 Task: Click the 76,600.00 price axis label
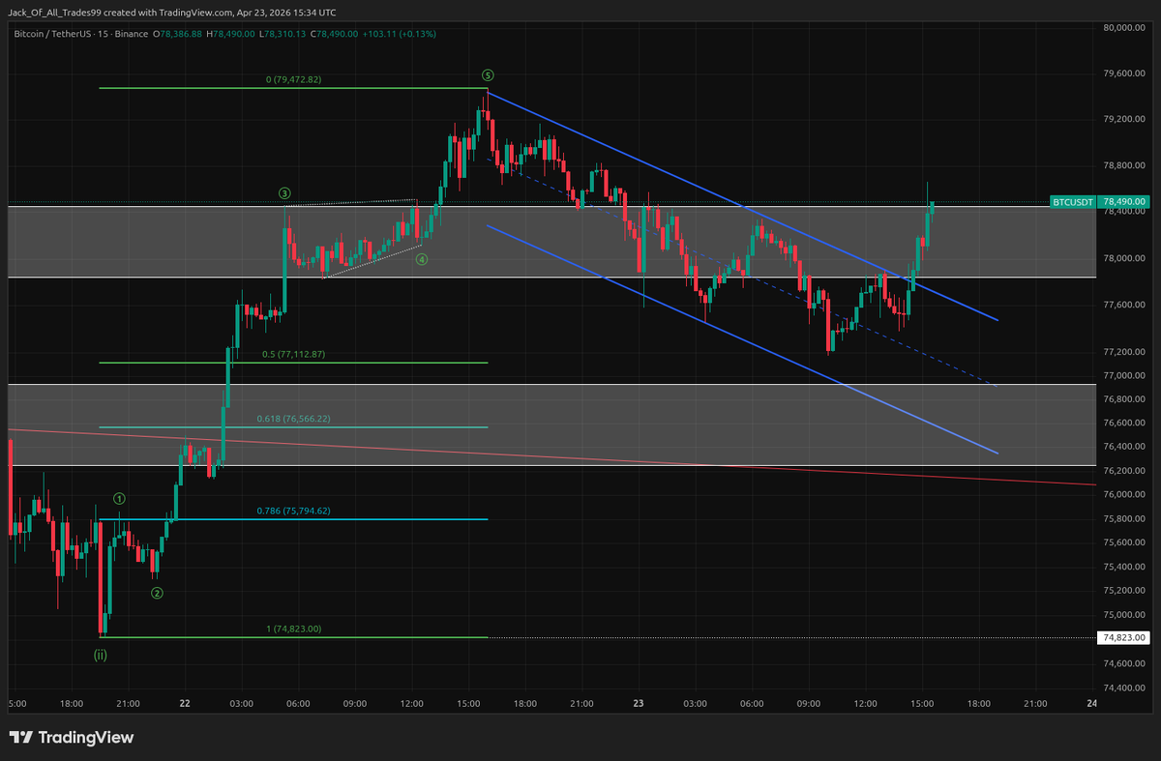1125,423
